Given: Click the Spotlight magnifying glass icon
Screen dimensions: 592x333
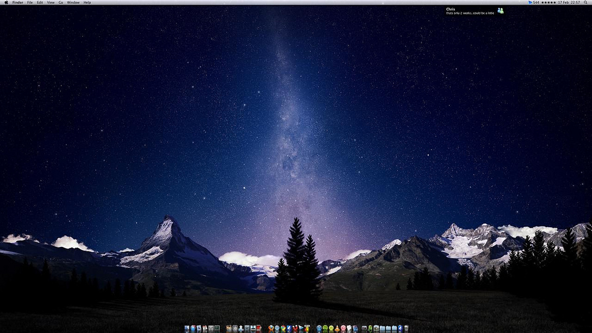Looking at the screenshot, I should pos(586,2).
